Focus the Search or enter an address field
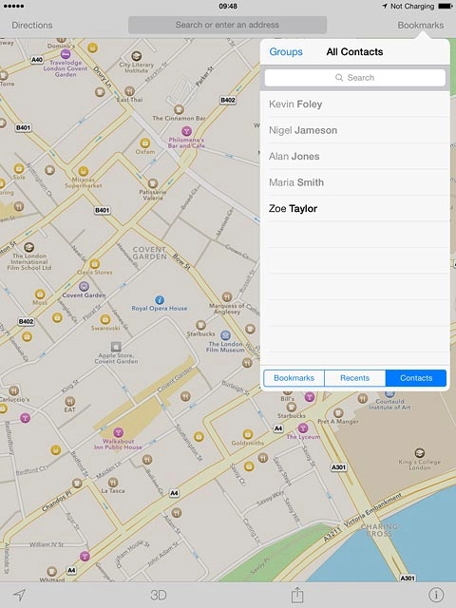The image size is (456, 608). coord(227,25)
